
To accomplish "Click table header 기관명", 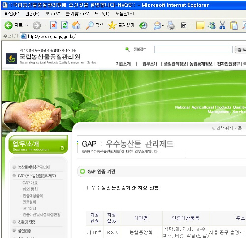I will click(141, 218).
